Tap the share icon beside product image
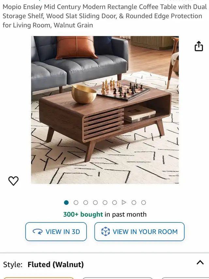 (x=199, y=46)
